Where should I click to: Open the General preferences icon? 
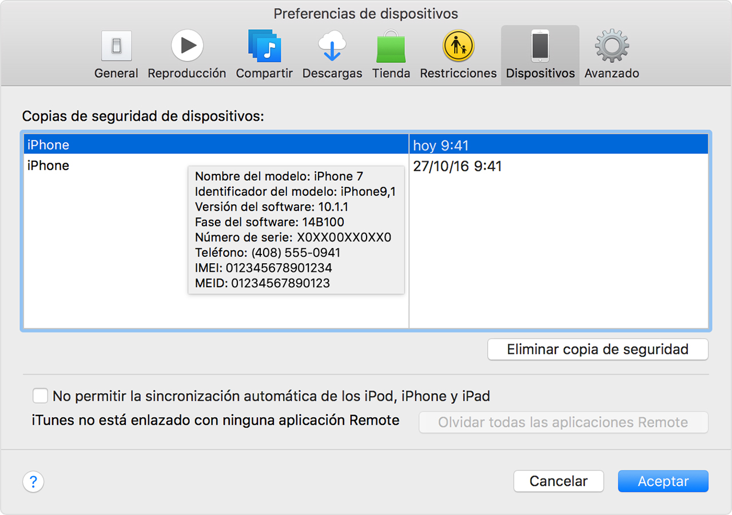[x=117, y=46]
